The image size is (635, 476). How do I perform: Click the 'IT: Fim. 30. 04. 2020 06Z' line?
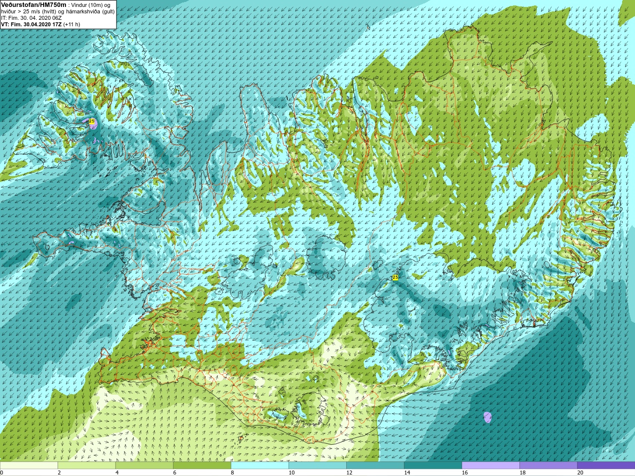point(31,18)
